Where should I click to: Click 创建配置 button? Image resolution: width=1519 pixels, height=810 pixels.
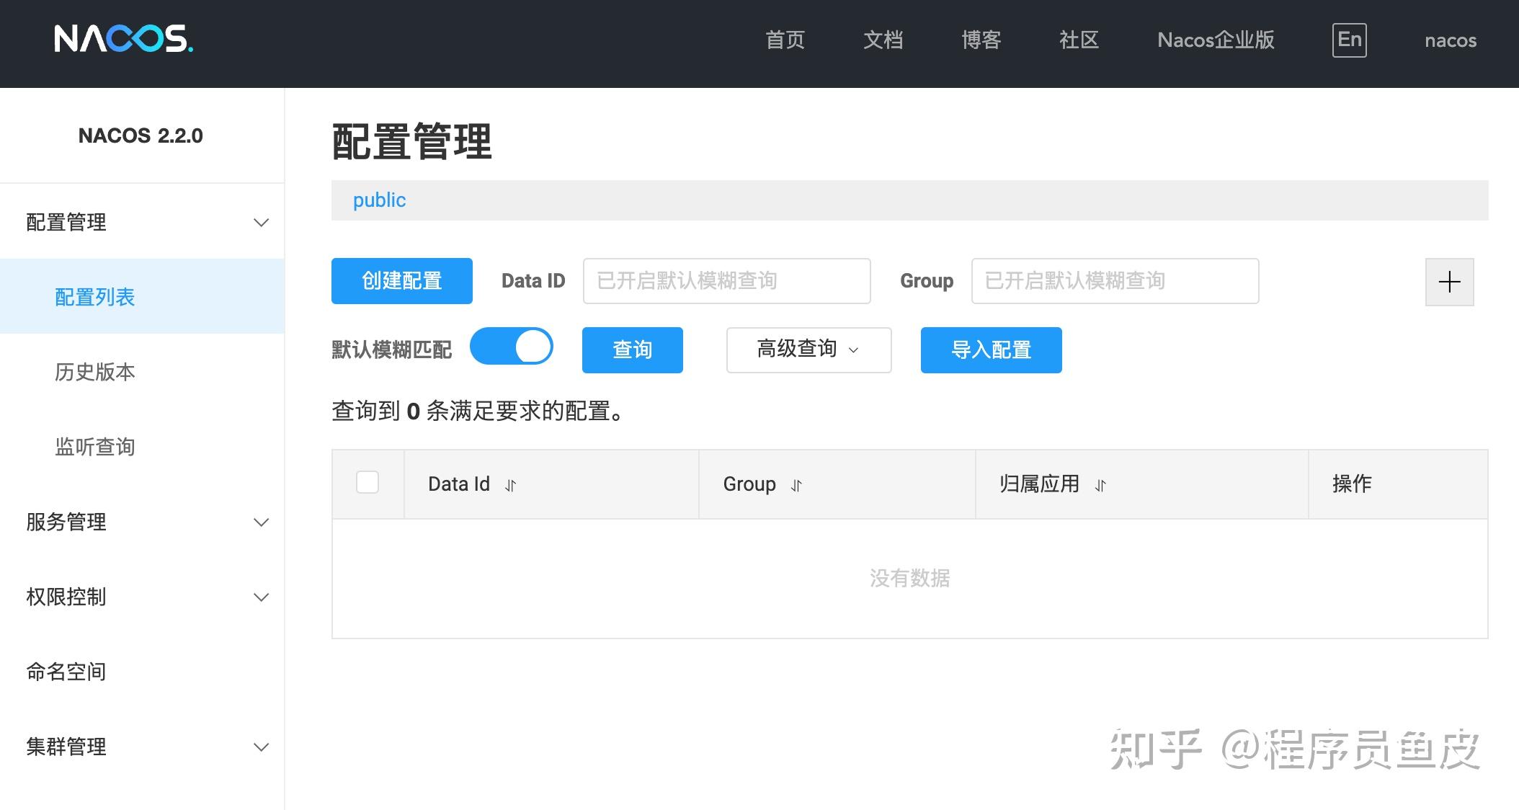pos(401,281)
